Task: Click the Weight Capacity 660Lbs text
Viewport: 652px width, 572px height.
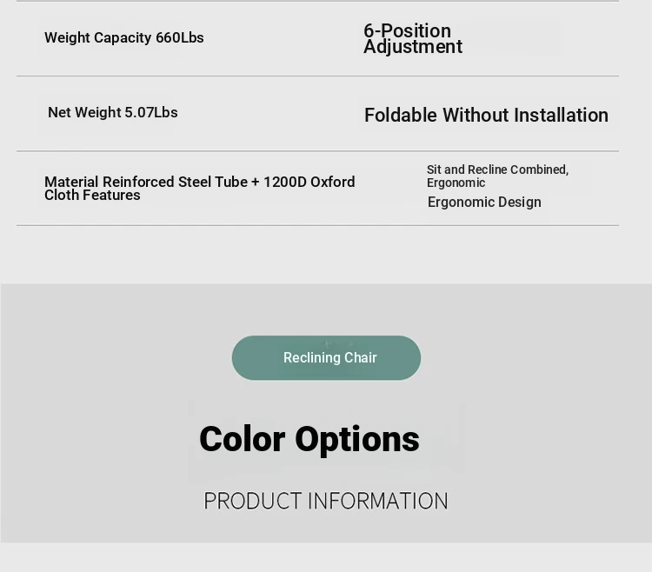Action: click(124, 38)
